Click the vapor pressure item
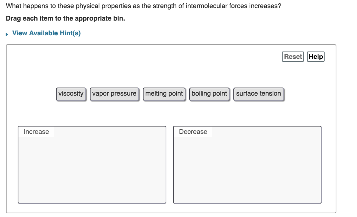This screenshot has width=357, height=217. click(114, 94)
